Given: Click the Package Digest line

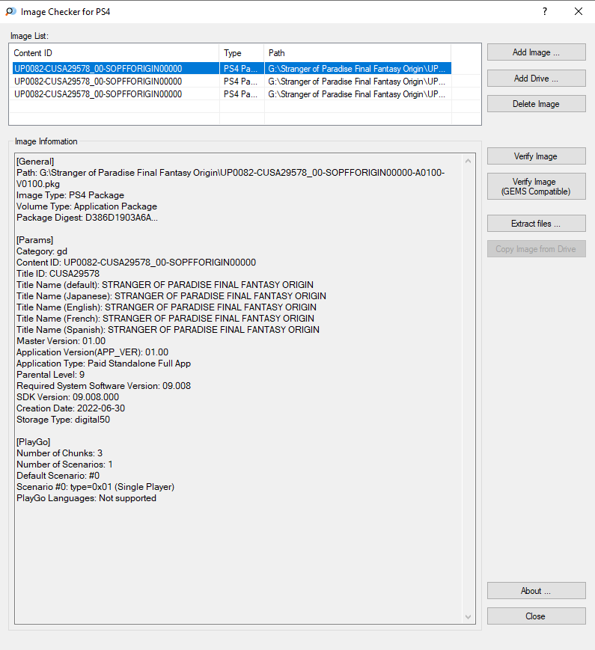Looking at the screenshot, I should point(87,217).
